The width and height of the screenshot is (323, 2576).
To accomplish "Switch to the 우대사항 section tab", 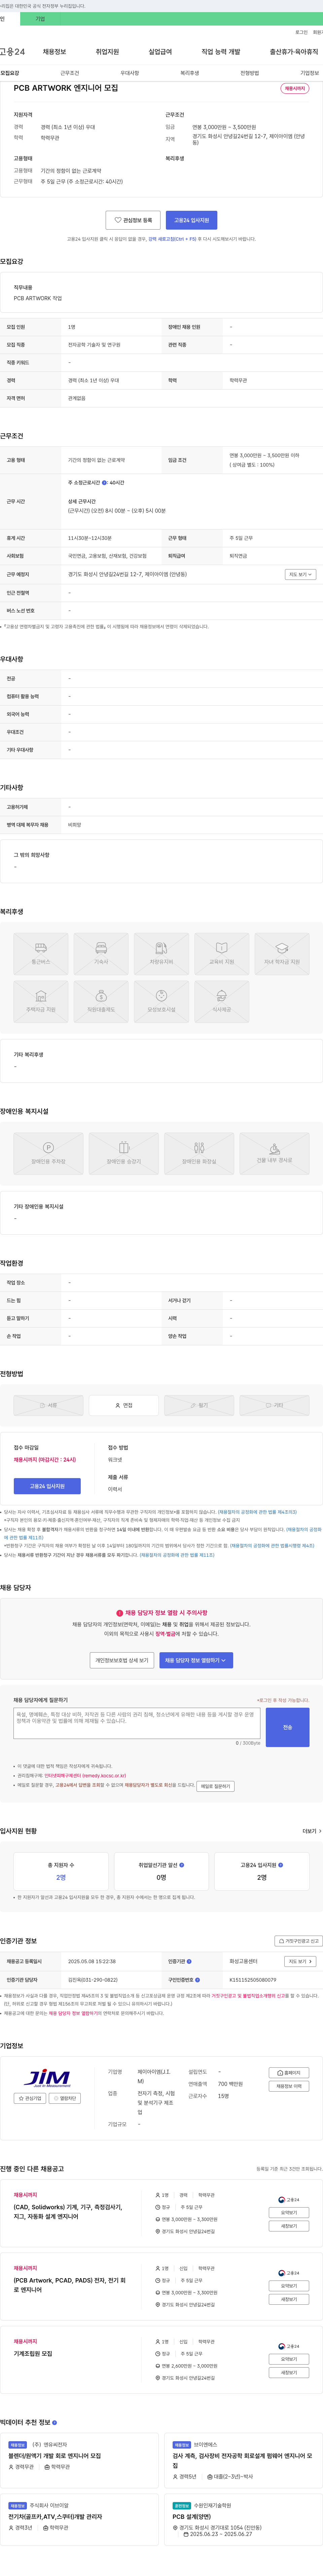I will pos(130,73).
